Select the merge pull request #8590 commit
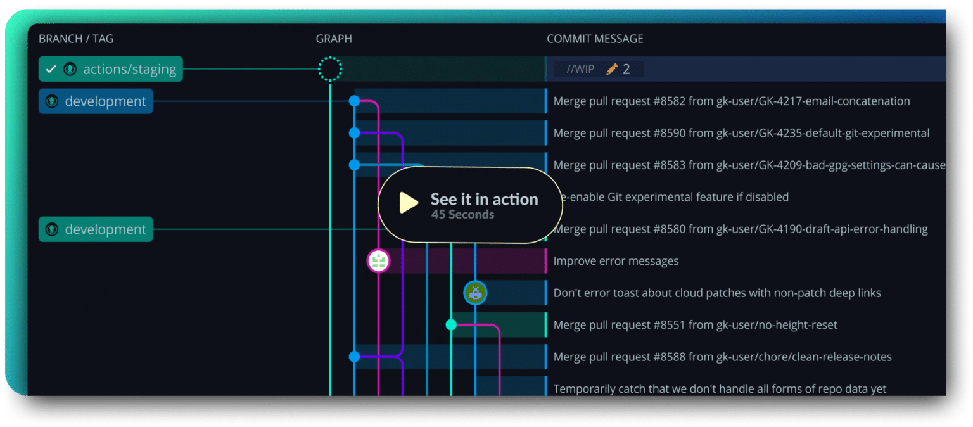973x427 pixels. coord(741,133)
